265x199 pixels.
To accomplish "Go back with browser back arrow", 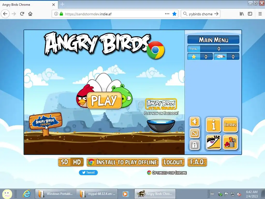I will 5,14.
